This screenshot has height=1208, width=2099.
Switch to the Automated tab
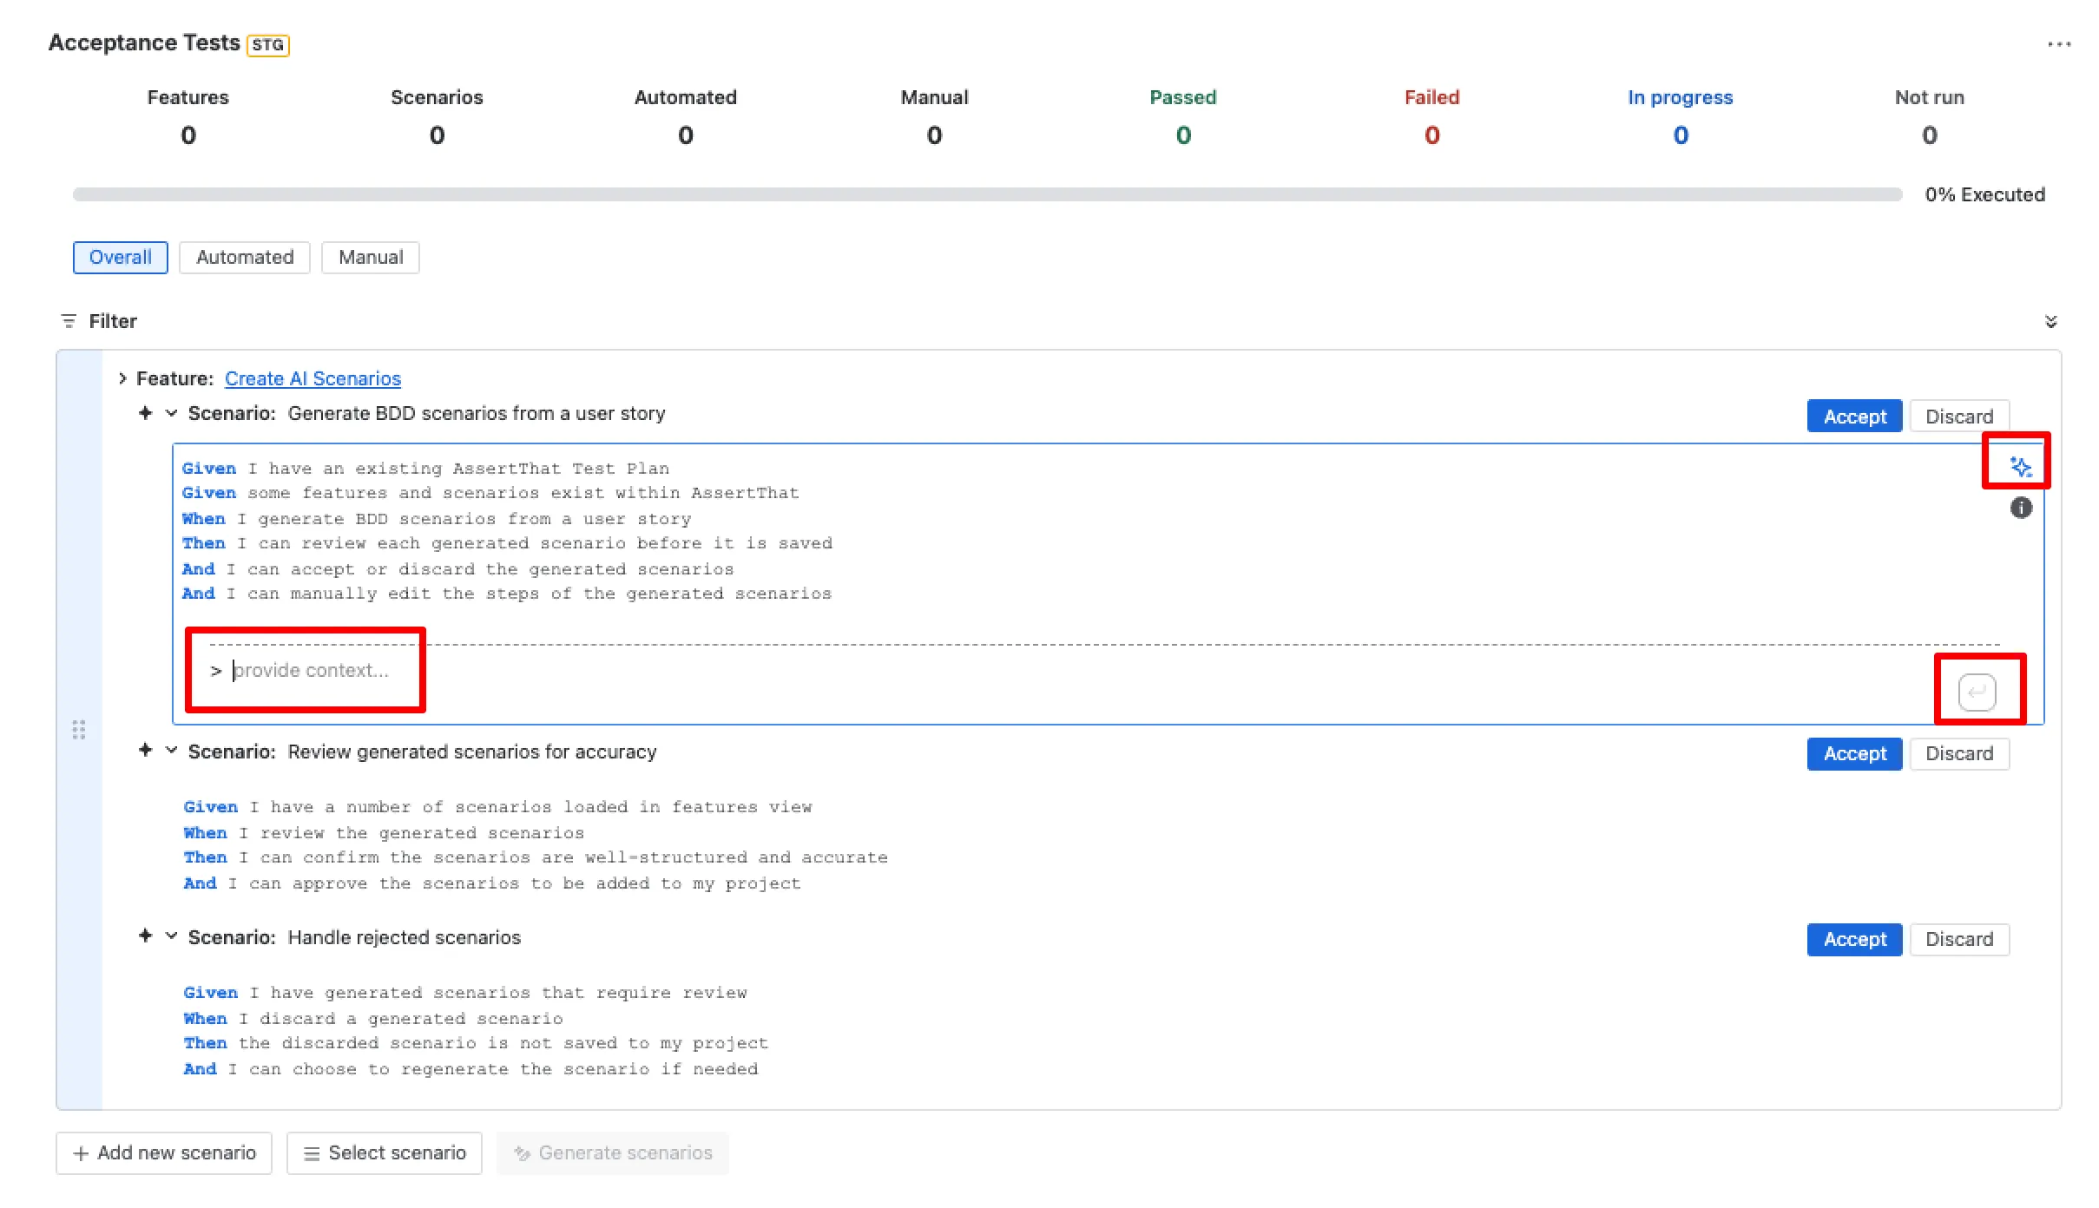click(x=245, y=258)
